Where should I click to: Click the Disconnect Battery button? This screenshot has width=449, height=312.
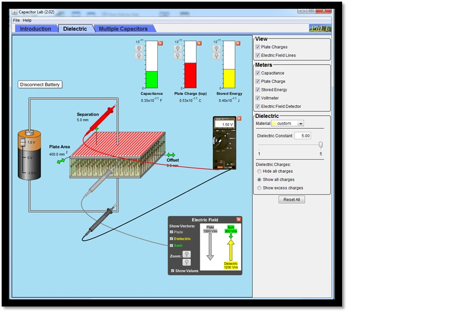pos(40,84)
